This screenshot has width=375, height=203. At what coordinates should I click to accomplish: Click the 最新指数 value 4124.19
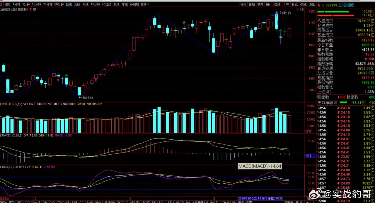pos(368,40)
